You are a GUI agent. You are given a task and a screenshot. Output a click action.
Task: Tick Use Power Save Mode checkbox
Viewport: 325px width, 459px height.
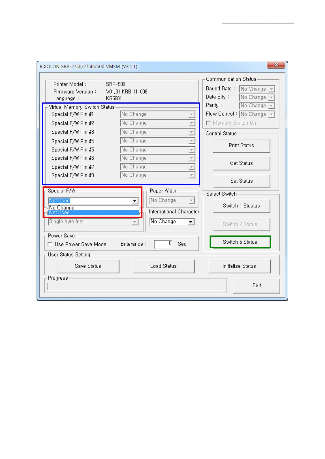[50, 244]
